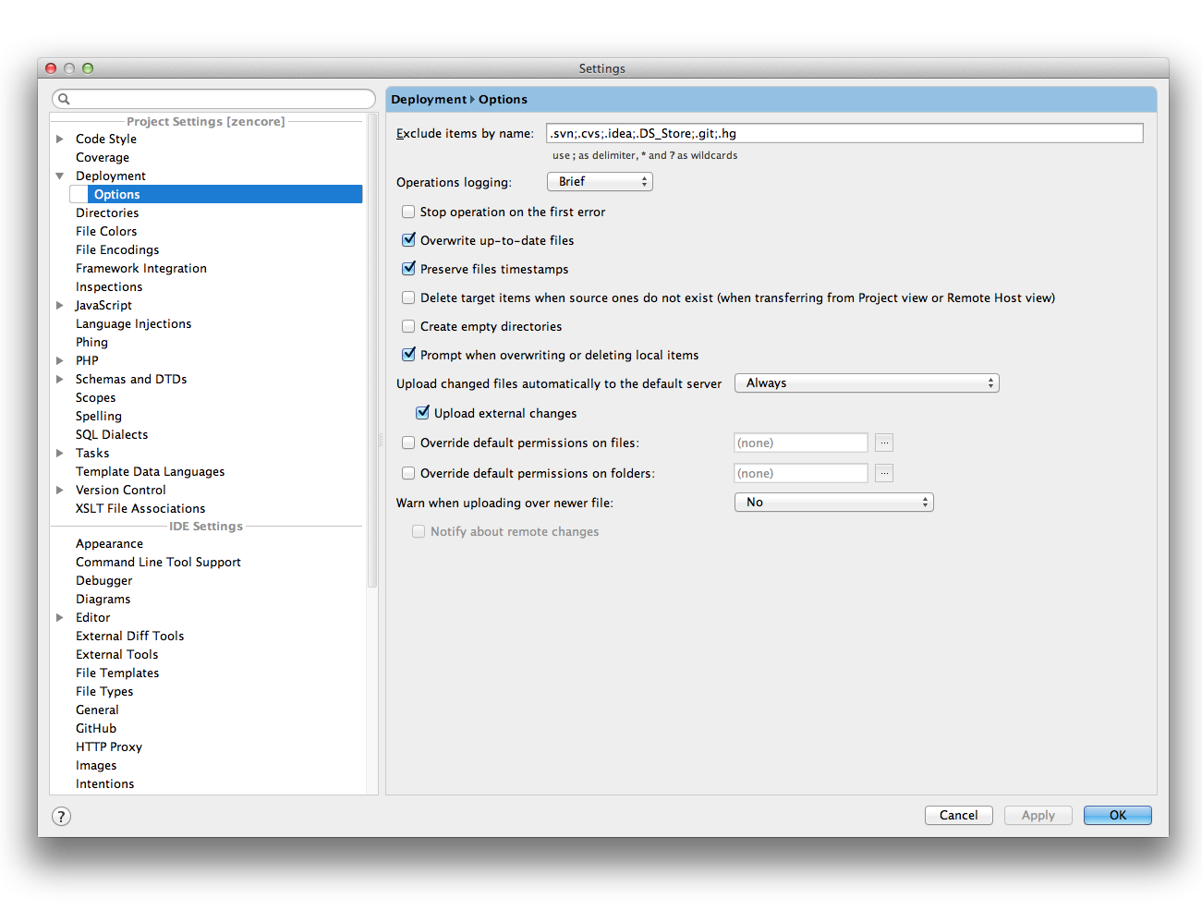Click the Apply button
This screenshot has height=910, width=1202.
tap(1038, 815)
